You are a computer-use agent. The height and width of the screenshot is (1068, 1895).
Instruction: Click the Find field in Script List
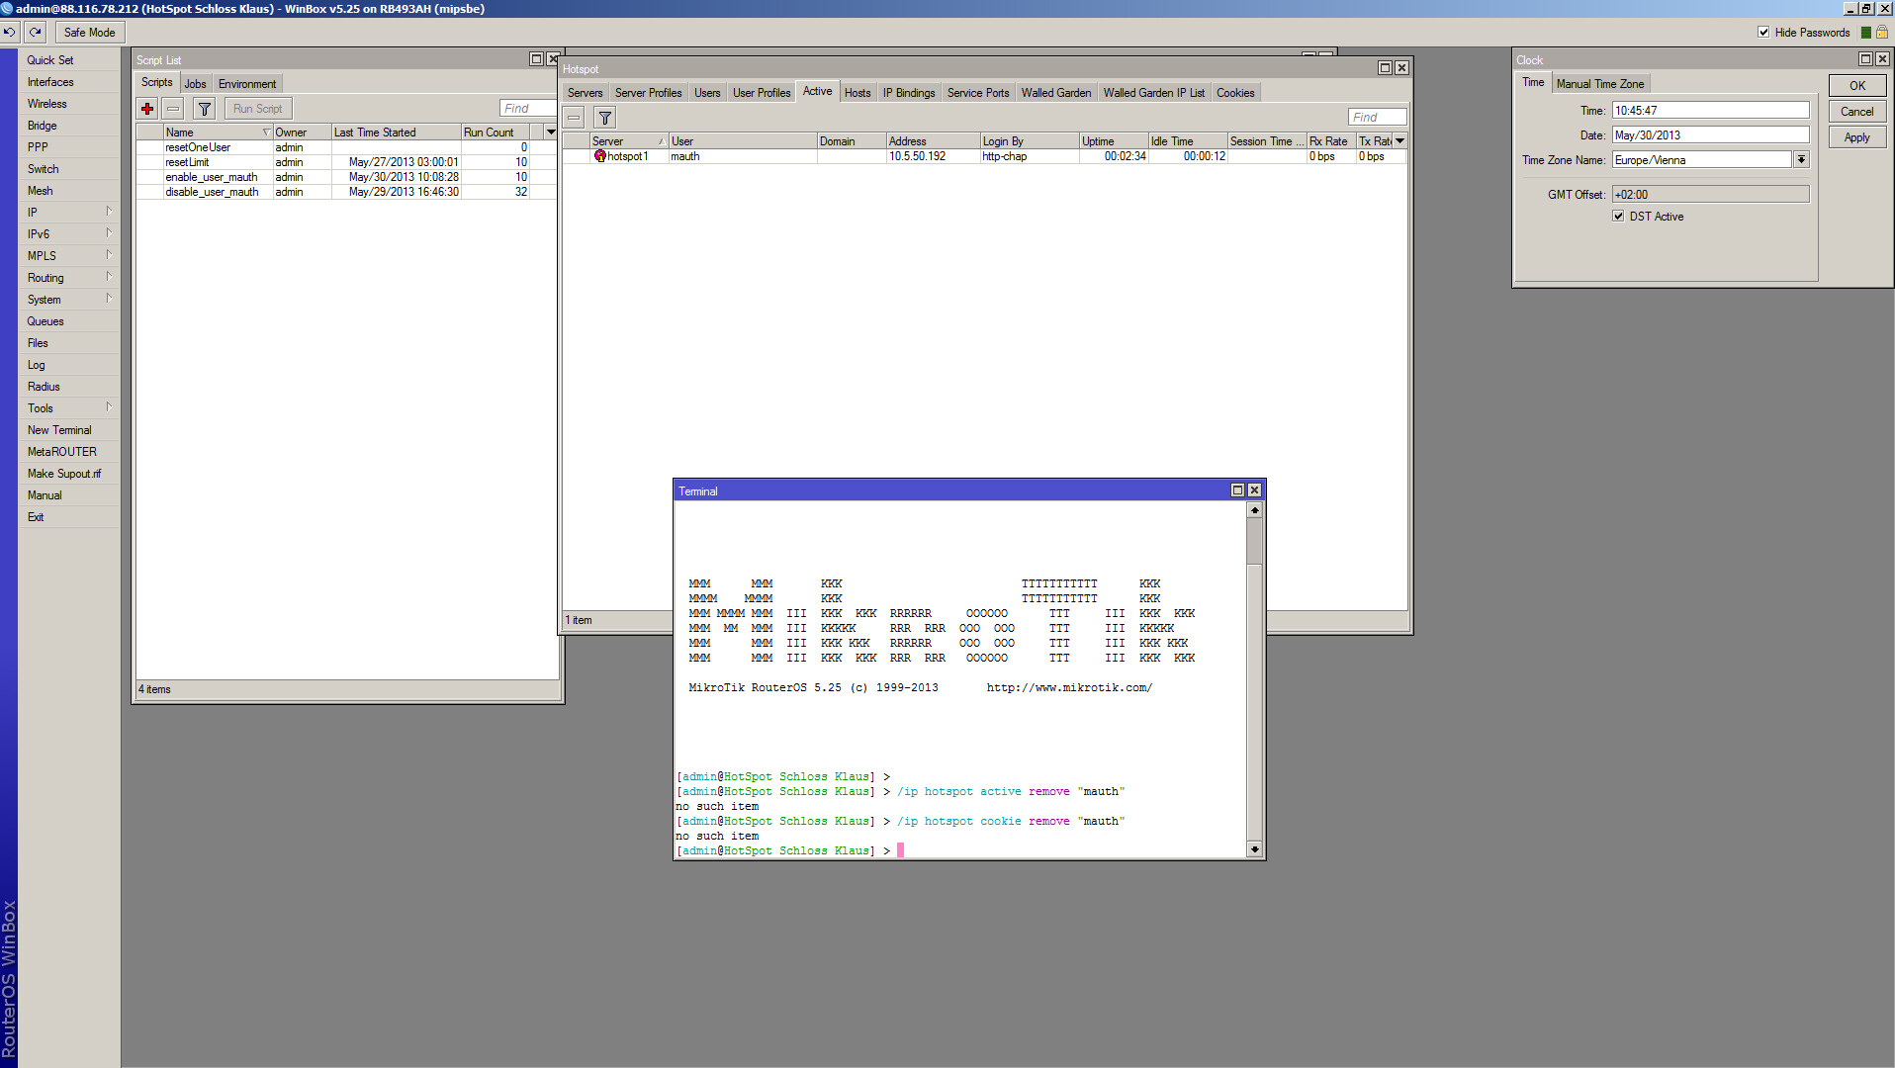tap(528, 109)
